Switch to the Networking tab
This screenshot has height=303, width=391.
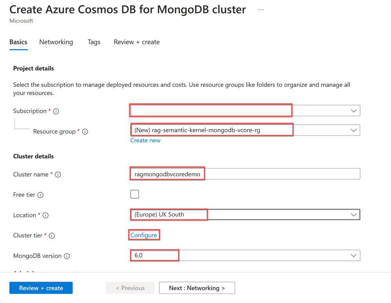click(56, 42)
